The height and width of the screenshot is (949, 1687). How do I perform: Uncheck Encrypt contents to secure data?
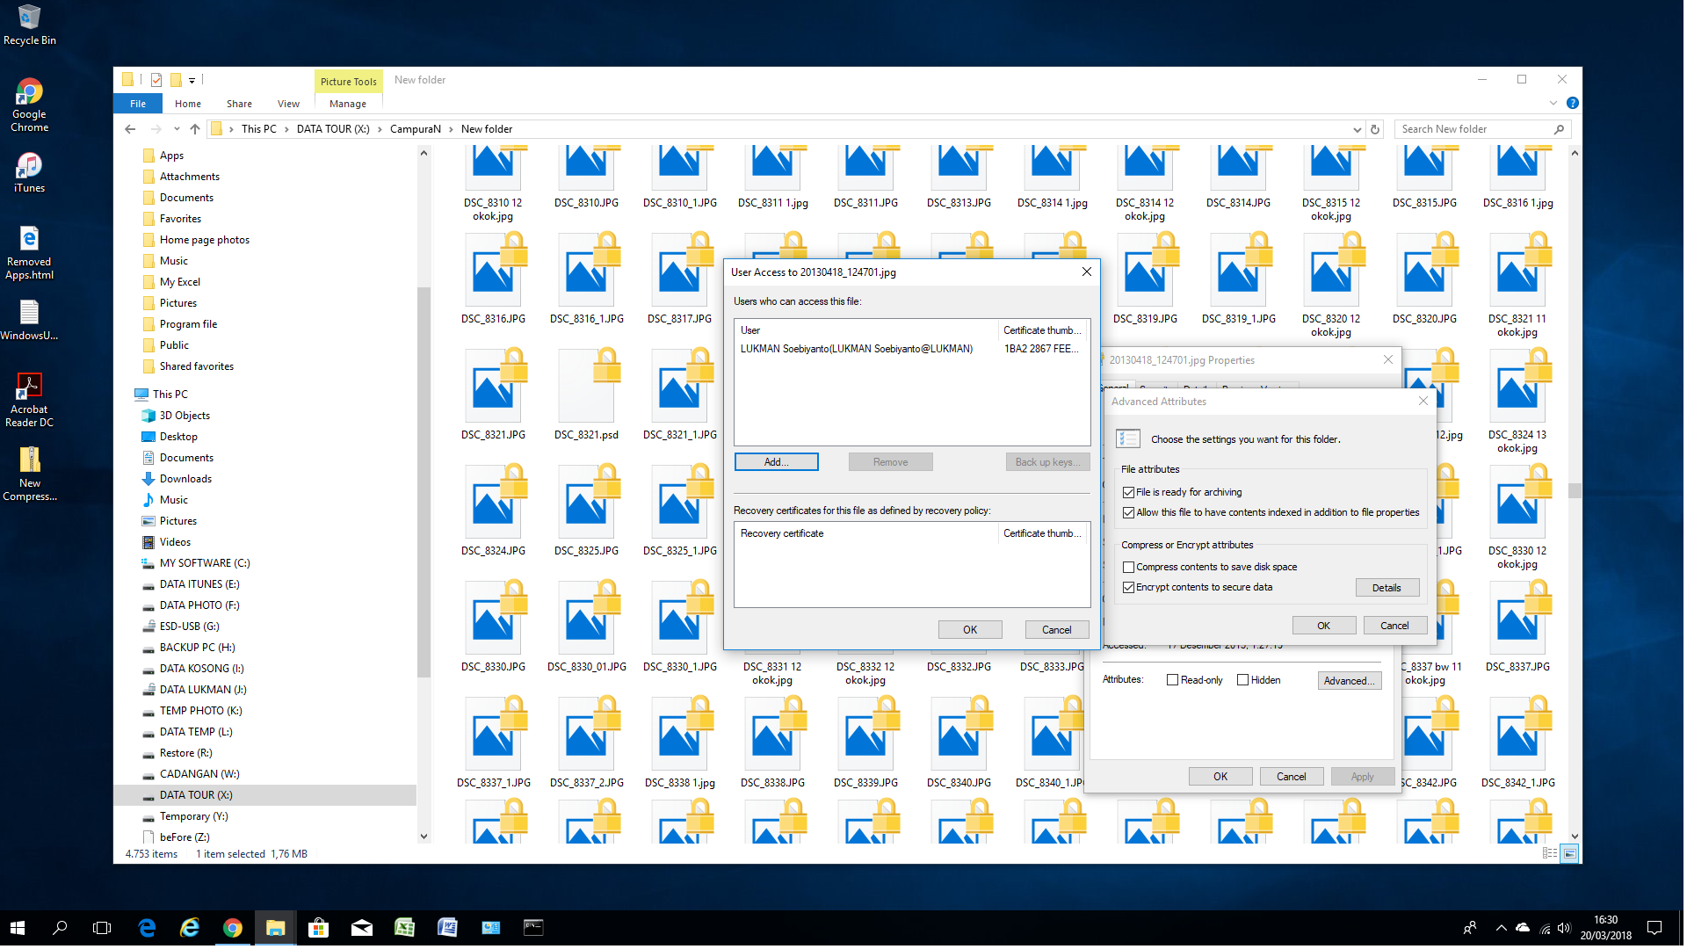pyautogui.click(x=1129, y=587)
